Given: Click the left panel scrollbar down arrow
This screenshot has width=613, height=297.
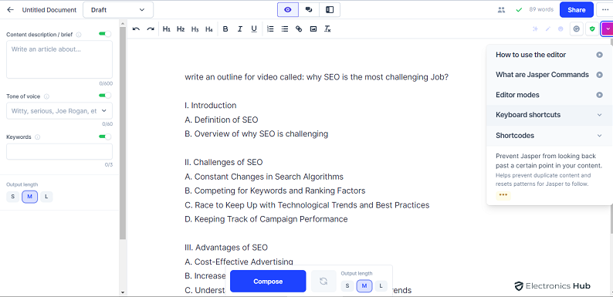Looking at the screenshot, I should tap(123, 292).
